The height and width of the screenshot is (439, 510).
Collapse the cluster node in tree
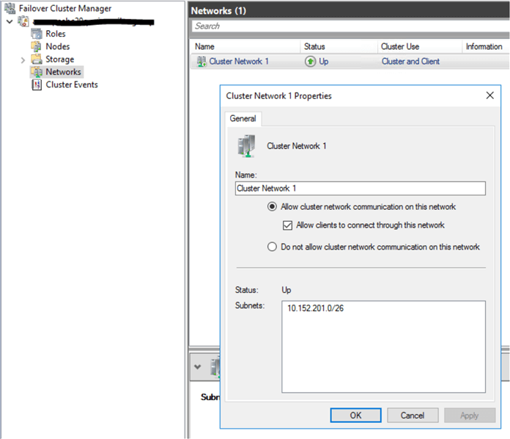tap(10, 21)
